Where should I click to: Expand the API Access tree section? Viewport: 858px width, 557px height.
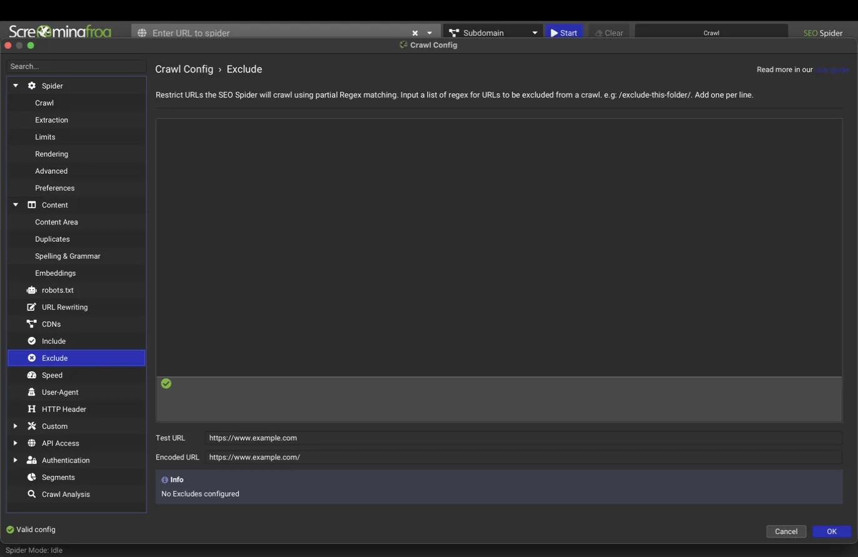(x=16, y=443)
